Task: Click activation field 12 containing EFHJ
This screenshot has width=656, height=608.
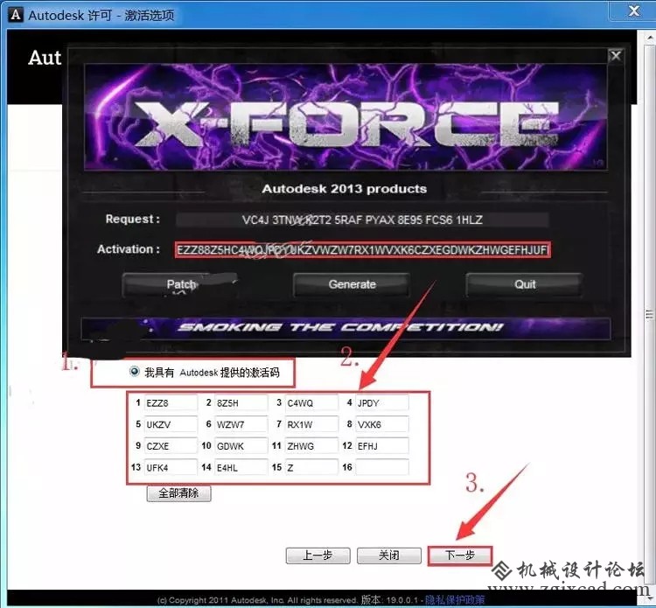Action: [382, 445]
